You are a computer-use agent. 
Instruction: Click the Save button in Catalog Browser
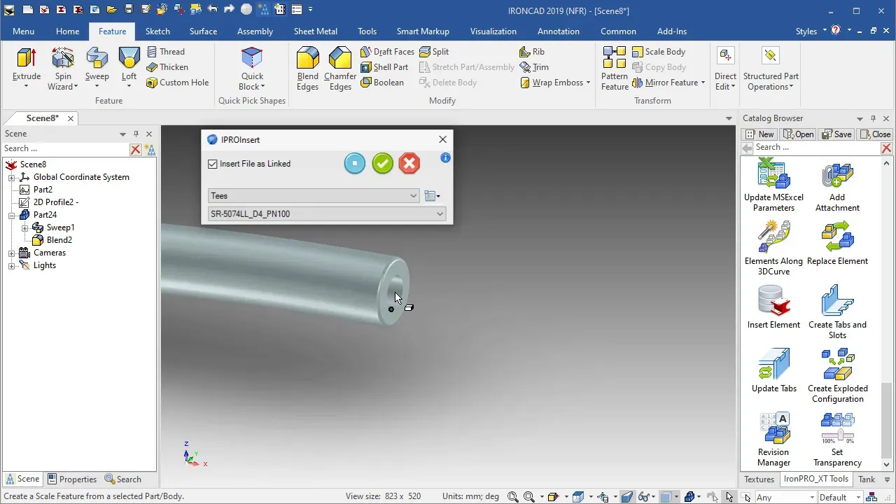[x=836, y=134]
